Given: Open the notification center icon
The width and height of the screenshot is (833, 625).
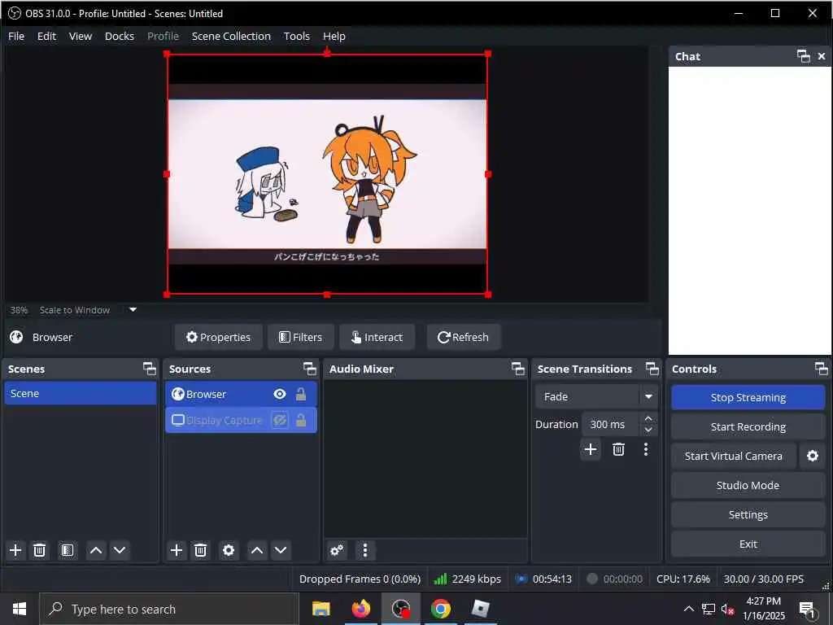Looking at the screenshot, I should click(808, 609).
